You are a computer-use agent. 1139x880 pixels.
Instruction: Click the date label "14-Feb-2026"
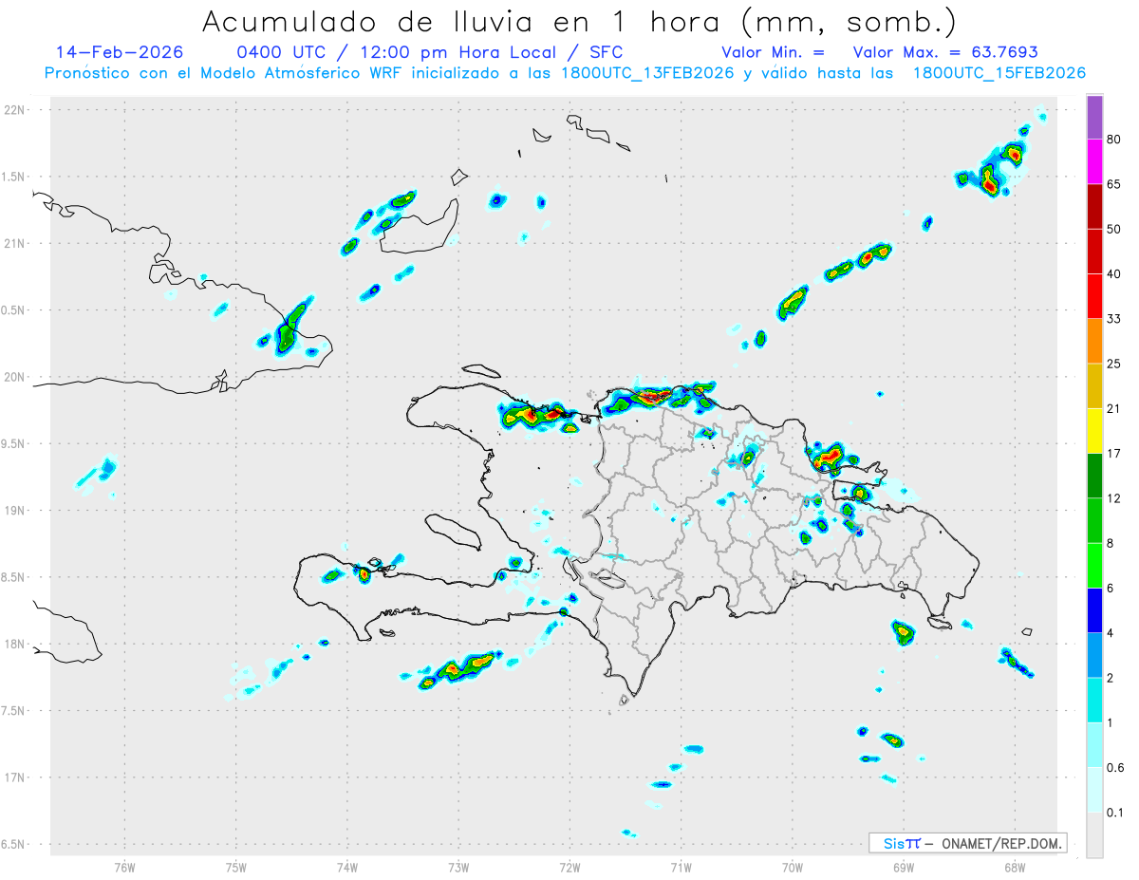[x=119, y=52]
